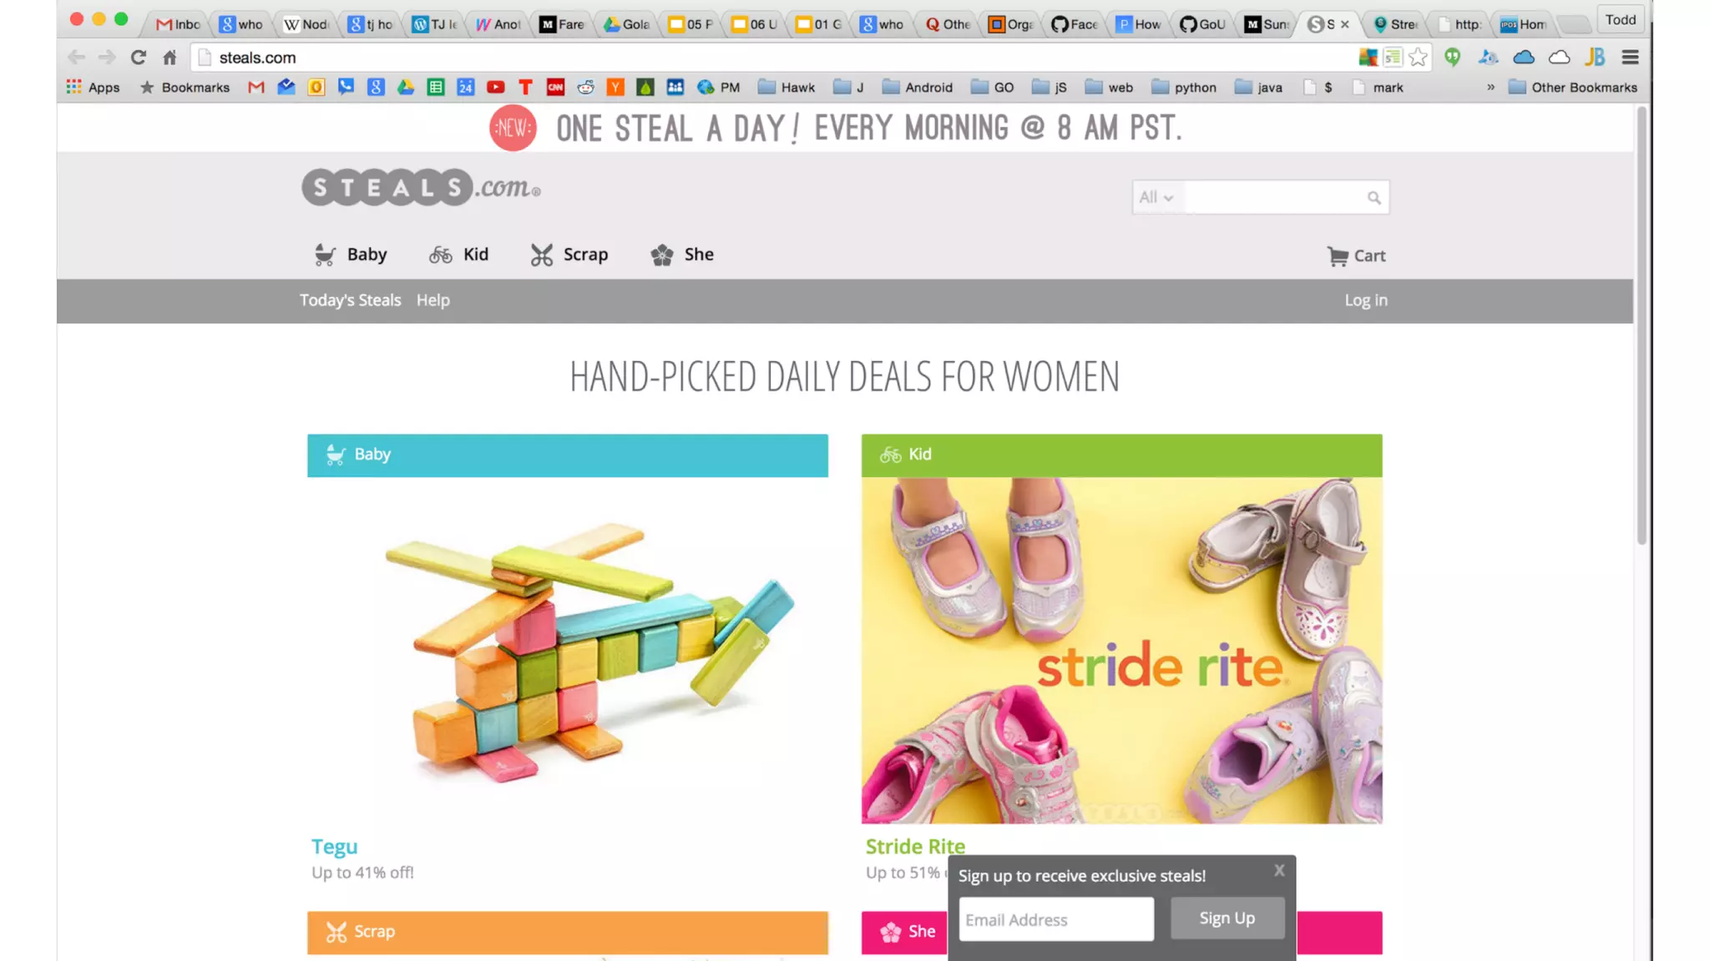The image size is (1710, 961).
Task: Click the She flower icon in navigation
Action: [662, 255]
